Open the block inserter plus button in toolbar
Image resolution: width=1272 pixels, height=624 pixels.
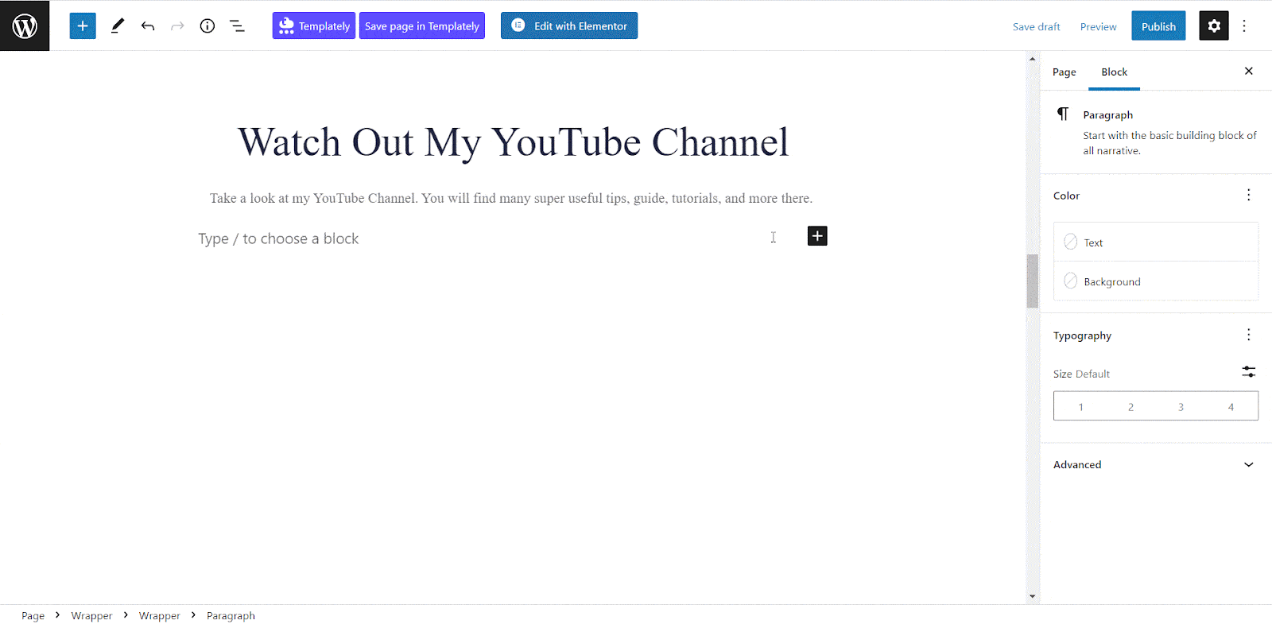(x=83, y=25)
